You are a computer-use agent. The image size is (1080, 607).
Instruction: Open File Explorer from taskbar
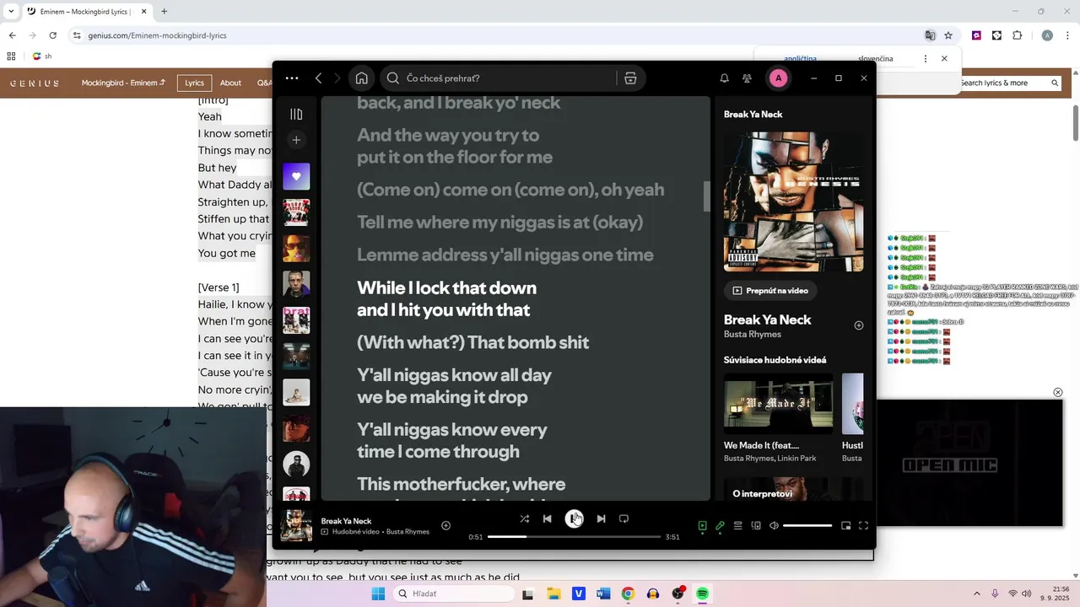coord(553,594)
